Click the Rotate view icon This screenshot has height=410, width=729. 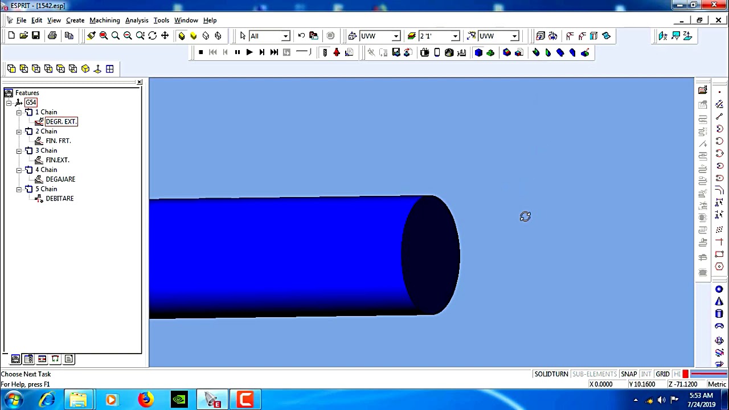152,36
